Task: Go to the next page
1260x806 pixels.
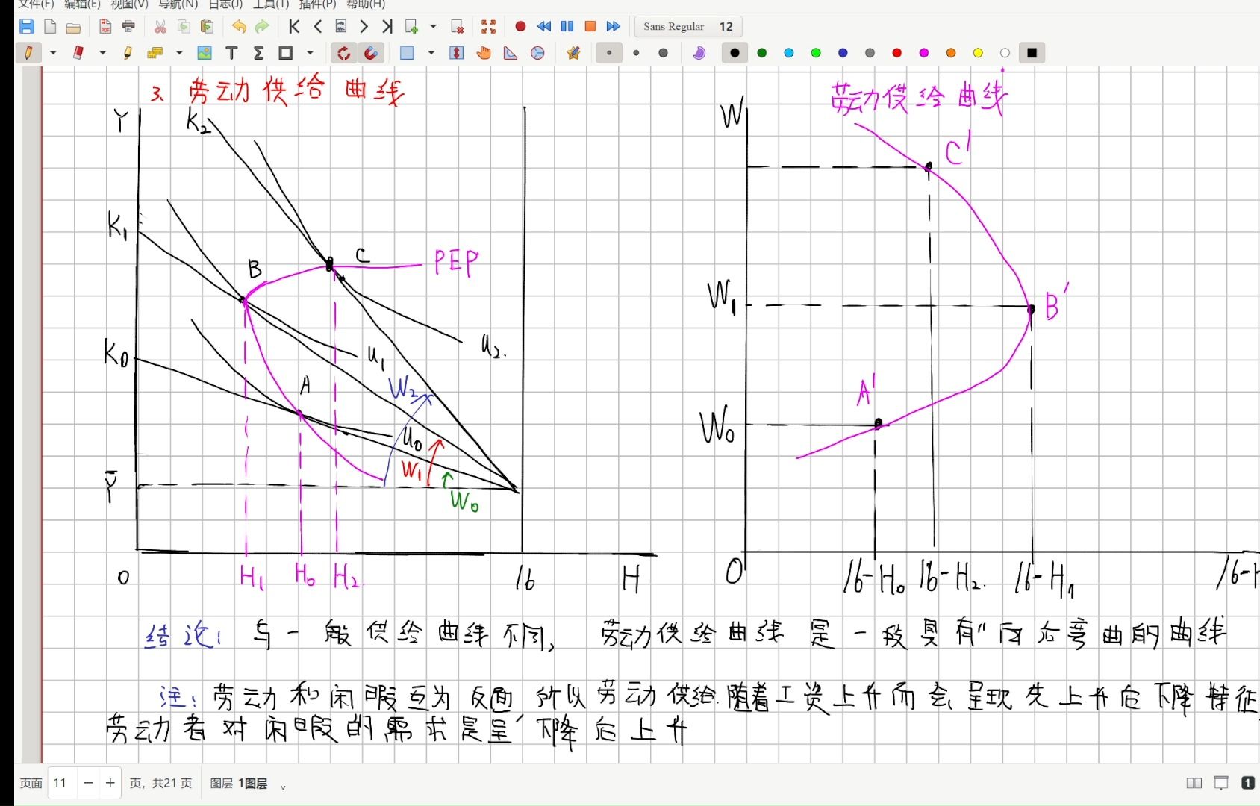Action: [x=364, y=27]
